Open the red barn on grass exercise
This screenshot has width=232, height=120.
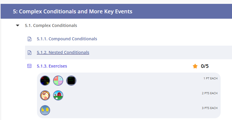(x=58, y=95)
